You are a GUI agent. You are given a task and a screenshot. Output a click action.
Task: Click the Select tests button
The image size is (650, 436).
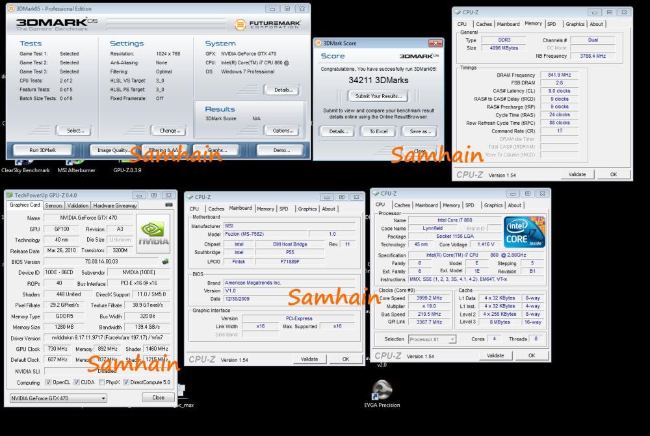[x=75, y=131]
